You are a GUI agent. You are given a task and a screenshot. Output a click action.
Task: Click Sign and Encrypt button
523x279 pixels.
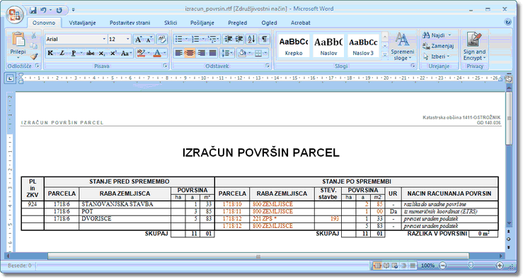point(474,47)
